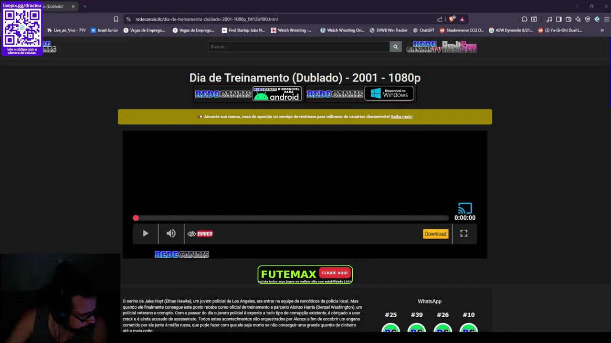Open the ChatGPT bookmark
This screenshot has height=343, width=611.
(423, 30)
